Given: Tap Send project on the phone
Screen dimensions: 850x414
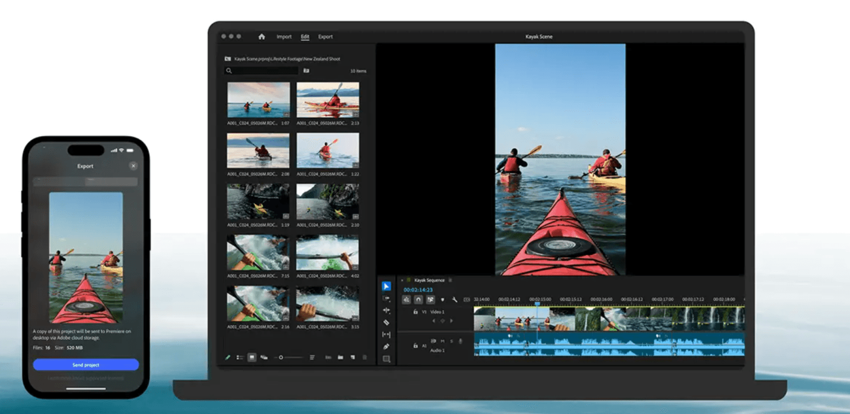Looking at the screenshot, I should click(x=85, y=364).
